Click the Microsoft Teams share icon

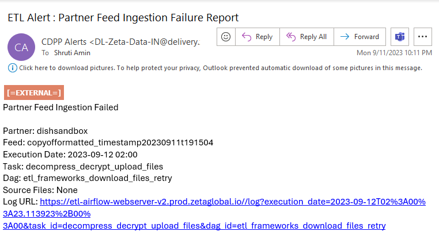point(399,37)
